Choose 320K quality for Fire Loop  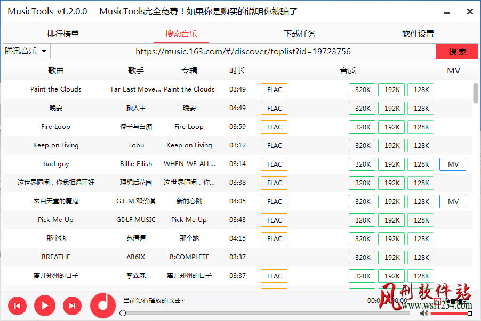click(x=362, y=127)
